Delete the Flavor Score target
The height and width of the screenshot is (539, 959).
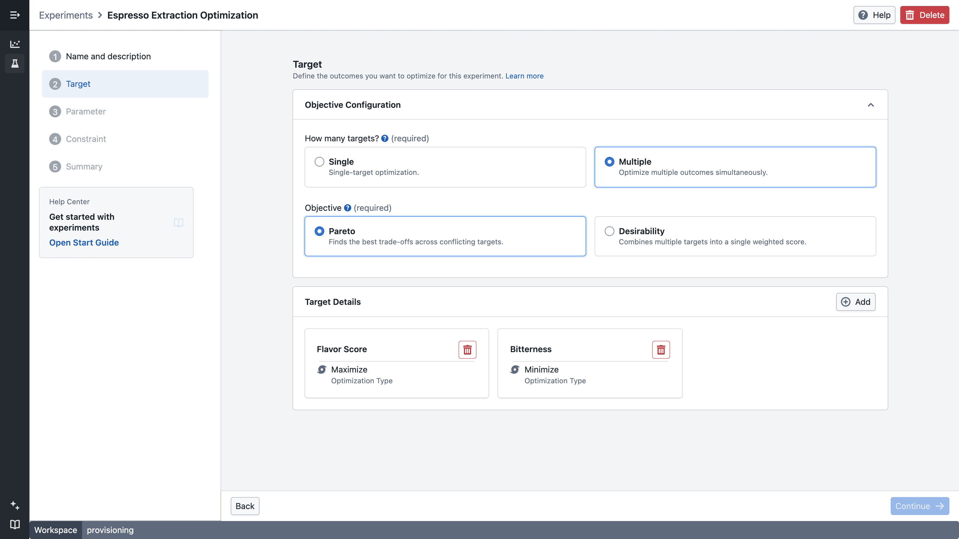[467, 350]
